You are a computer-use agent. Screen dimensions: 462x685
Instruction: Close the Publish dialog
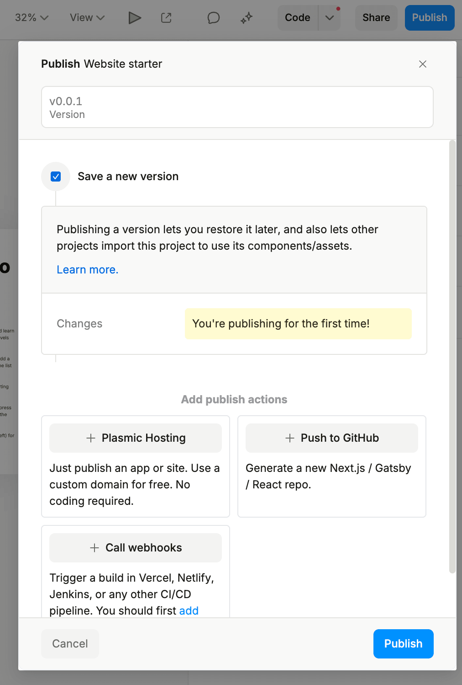[423, 64]
